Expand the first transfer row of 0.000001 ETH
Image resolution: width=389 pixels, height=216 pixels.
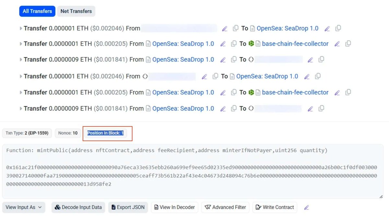21,28
